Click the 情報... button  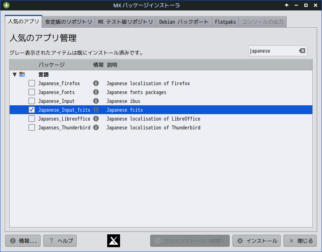click(23, 241)
